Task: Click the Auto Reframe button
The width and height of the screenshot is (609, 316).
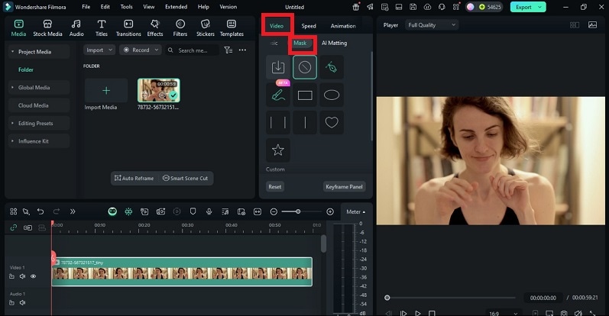Action: coord(134,178)
